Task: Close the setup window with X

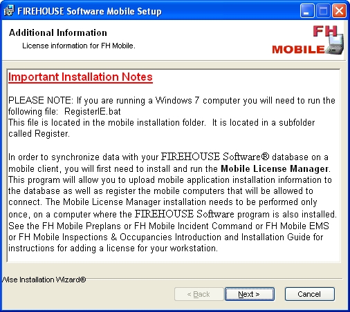Action: point(339,11)
